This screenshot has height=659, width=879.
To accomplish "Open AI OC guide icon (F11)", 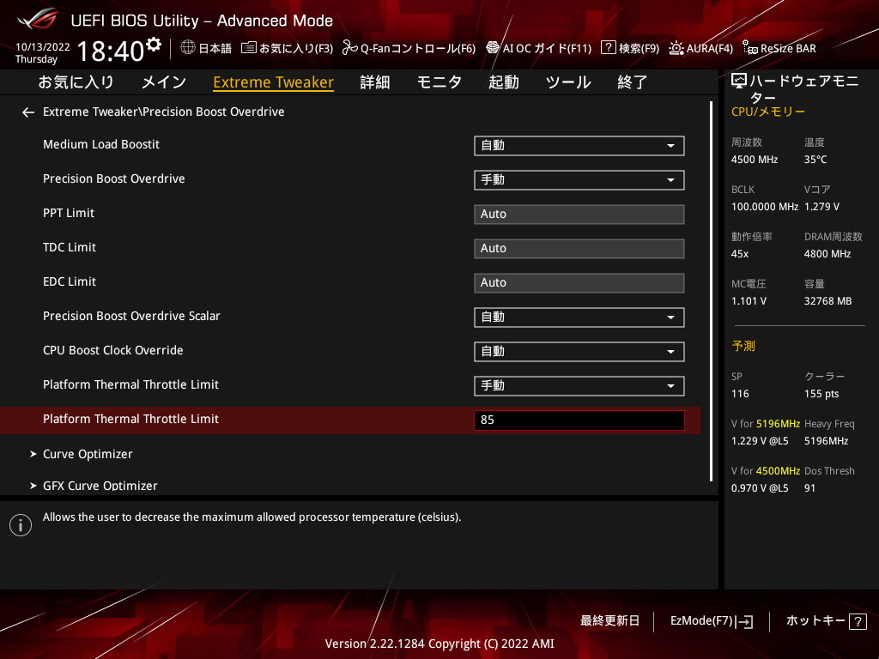I will [x=493, y=48].
